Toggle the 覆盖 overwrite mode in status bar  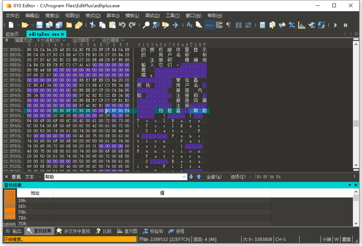point(346,239)
